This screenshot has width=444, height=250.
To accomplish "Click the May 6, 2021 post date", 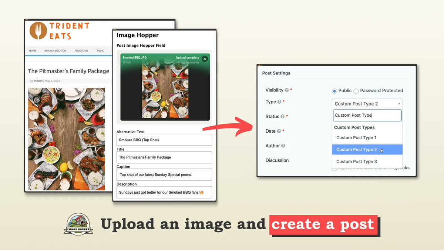I will [x=53, y=81].
